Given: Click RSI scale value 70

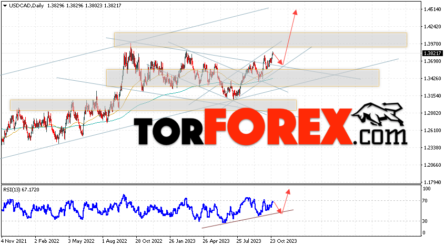Looking at the screenshot, I should [425, 201].
